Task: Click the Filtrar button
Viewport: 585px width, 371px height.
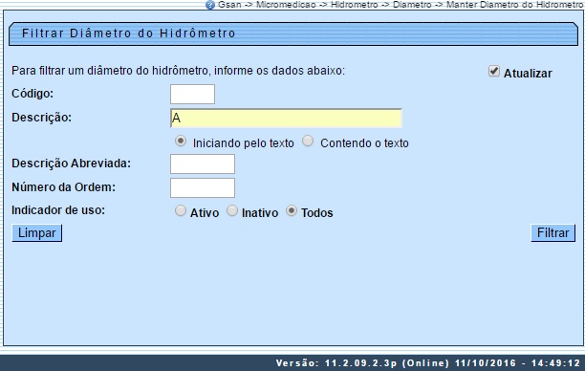Action: pos(552,233)
